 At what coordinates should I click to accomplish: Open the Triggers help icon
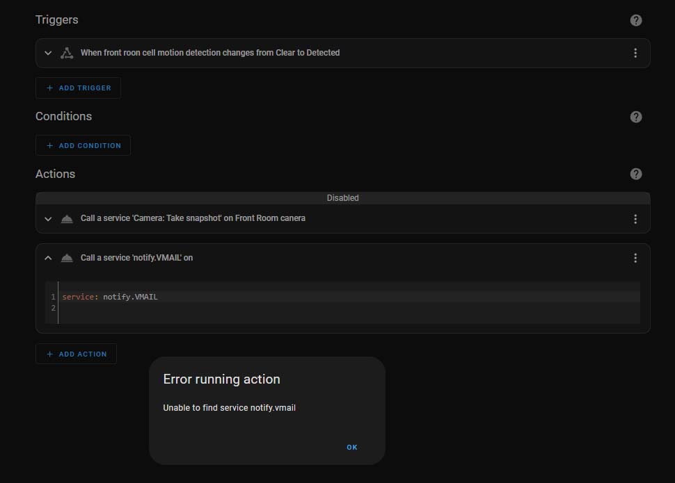point(635,20)
